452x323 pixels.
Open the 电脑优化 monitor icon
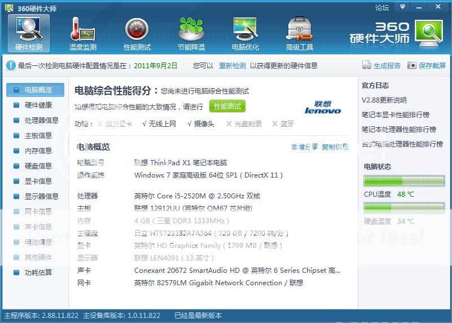click(x=245, y=33)
